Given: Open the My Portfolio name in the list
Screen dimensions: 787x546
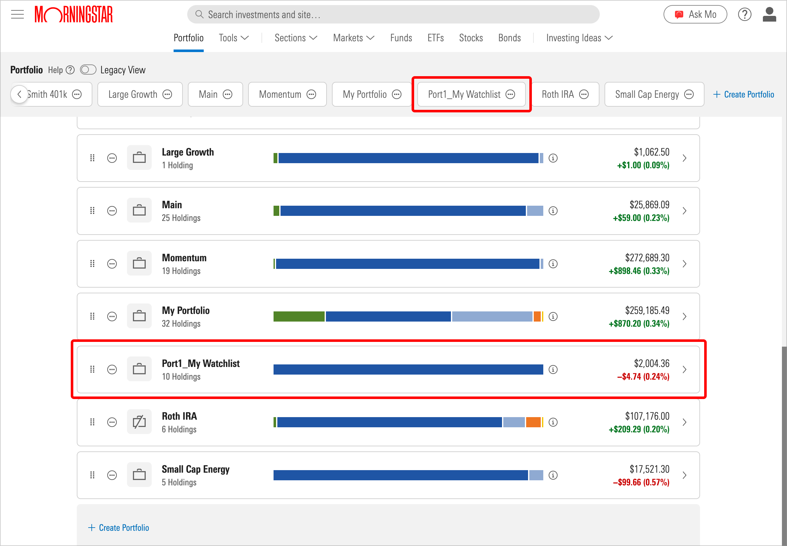Looking at the screenshot, I should (x=186, y=310).
